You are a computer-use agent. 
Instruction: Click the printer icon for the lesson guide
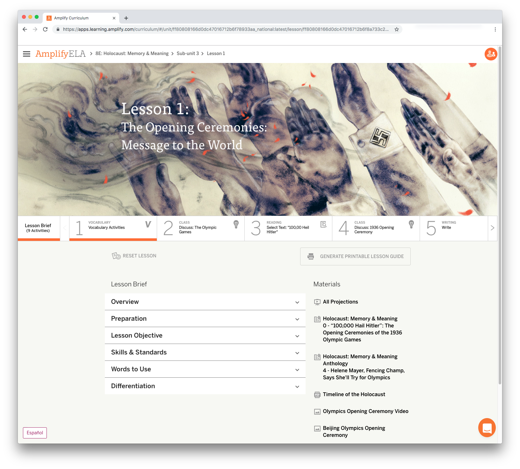click(311, 256)
